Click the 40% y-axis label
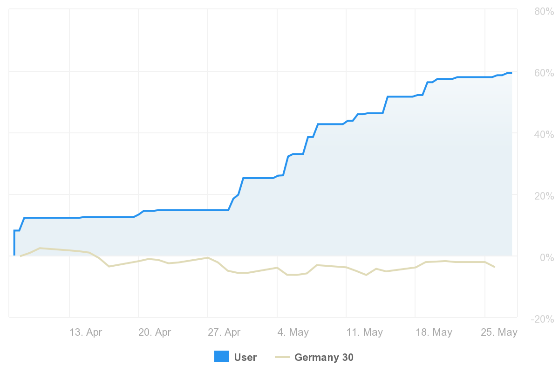Viewport: 559px width, 373px height. (x=543, y=134)
